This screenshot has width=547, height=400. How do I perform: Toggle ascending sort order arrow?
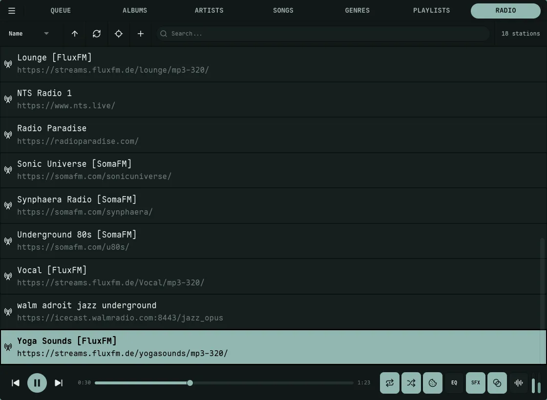pos(75,34)
